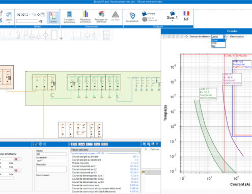
Task: Open the zoom options dropdown arrow
Action: click(30, 14)
